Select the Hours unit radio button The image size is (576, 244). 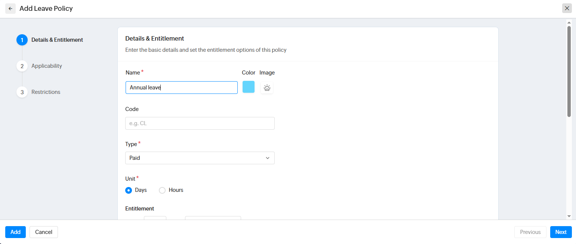(162, 190)
